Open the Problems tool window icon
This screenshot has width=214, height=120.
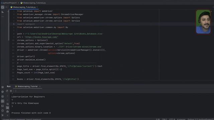click(3, 111)
